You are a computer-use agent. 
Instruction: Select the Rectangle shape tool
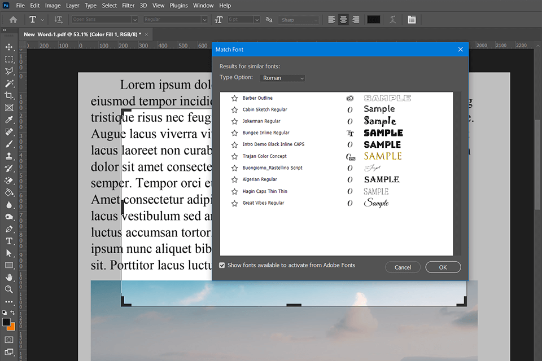pyautogui.click(x=9, y=265)
